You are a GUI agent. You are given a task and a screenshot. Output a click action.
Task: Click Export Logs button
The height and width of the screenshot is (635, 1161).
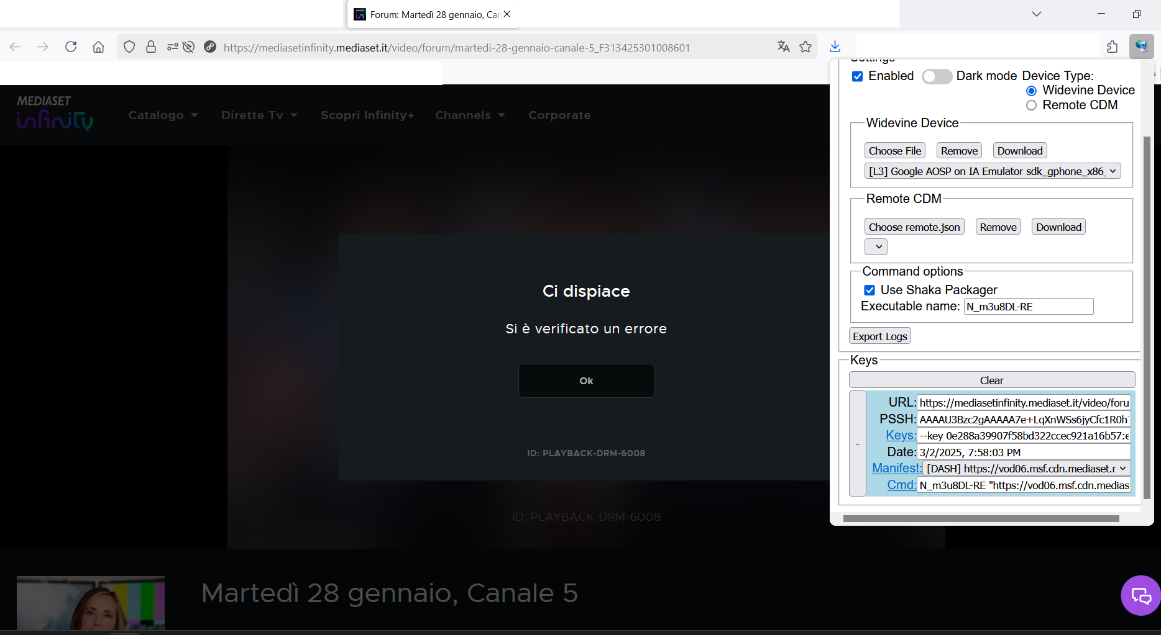tap(880, 336)
